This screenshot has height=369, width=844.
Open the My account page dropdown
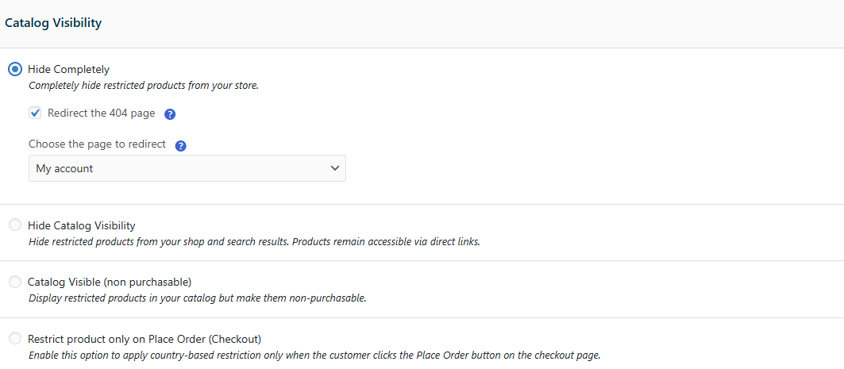point(187,168)
